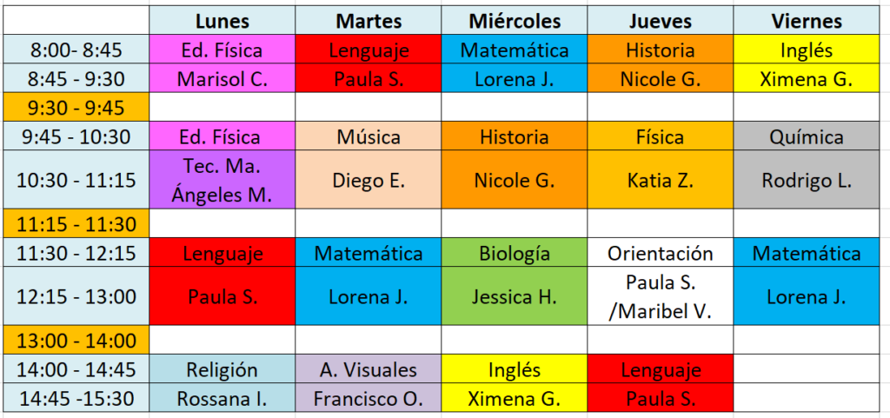Click the Paula S. /Maribel V. cell
The height and width of the screenshot is (418, 890).
coord(661,296)
